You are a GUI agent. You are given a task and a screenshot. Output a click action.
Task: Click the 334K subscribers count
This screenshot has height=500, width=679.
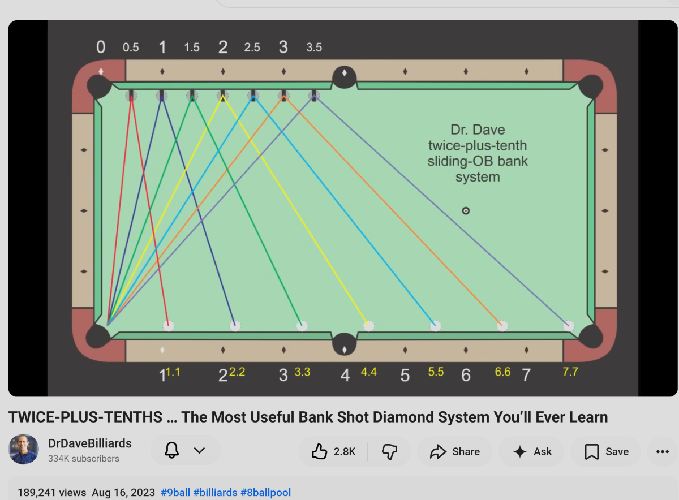[x=84, y=459]
